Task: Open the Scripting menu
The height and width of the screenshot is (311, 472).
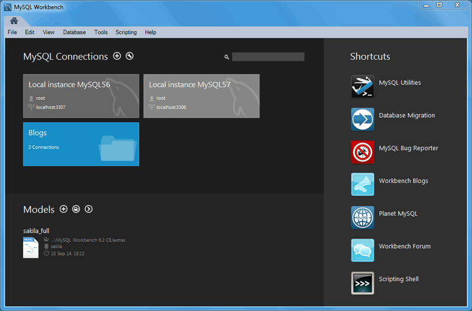Action: (x=126, y=32)
